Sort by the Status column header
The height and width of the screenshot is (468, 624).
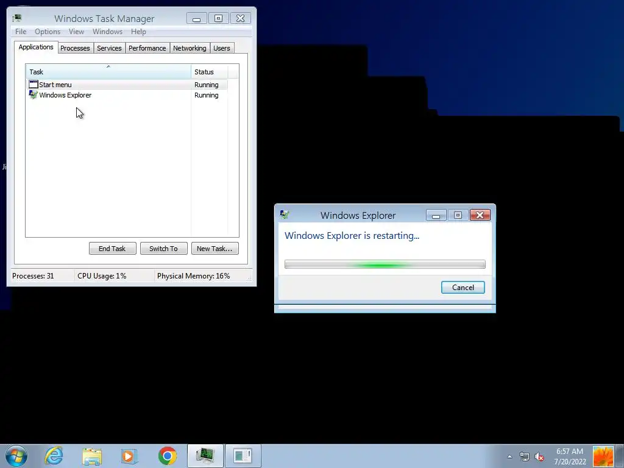tap(210, 72)
